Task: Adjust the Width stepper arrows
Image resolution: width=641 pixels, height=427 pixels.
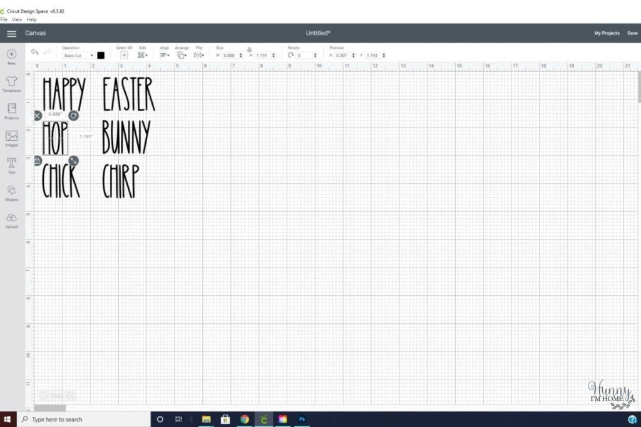Action: [241, 56]
